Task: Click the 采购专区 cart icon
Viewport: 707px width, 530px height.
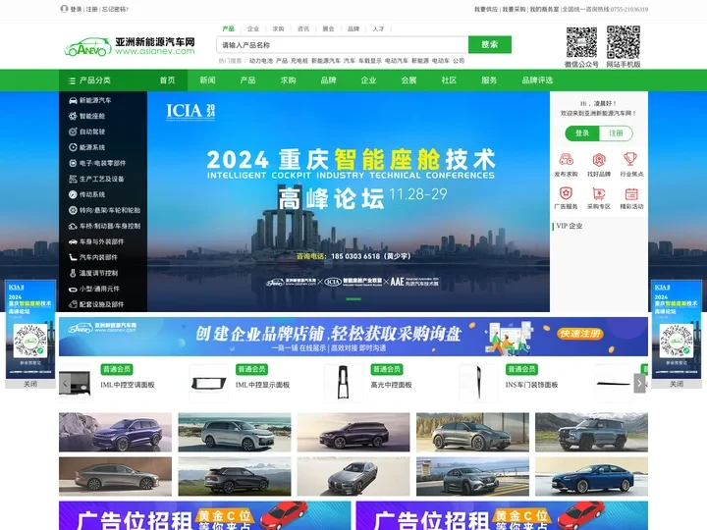Action: [599, 193]
